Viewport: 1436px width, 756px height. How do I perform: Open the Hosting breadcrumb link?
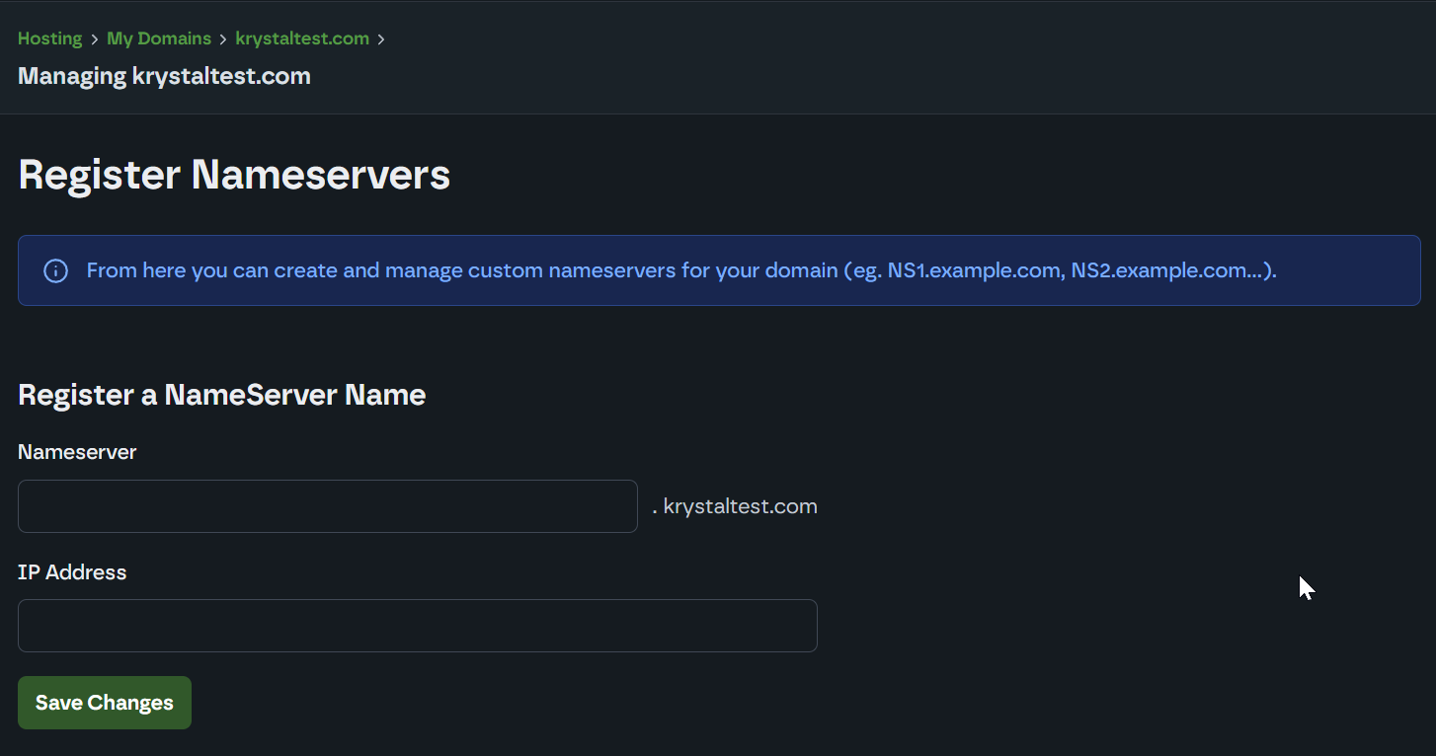[49, 38]
